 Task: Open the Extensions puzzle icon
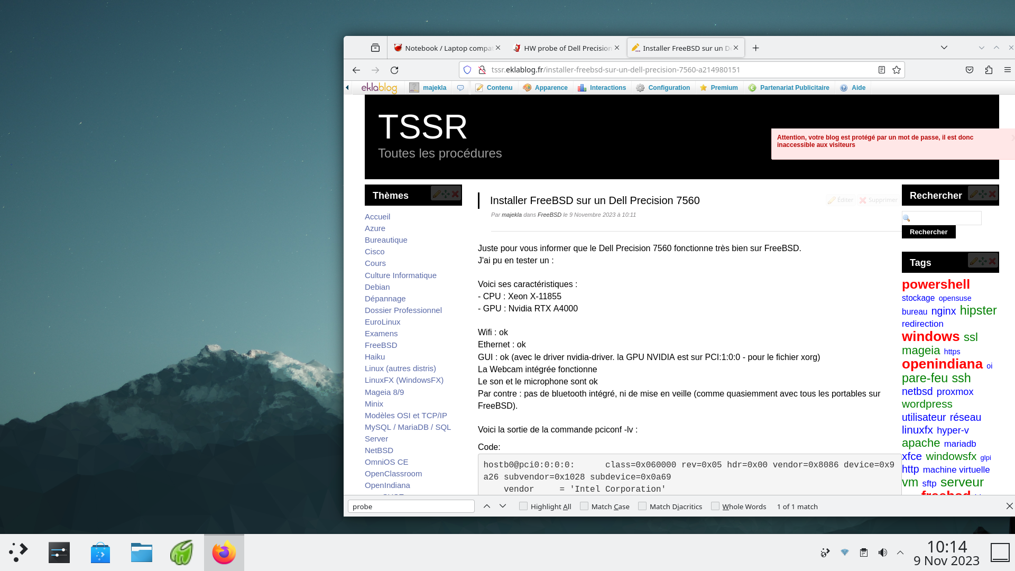989,70
